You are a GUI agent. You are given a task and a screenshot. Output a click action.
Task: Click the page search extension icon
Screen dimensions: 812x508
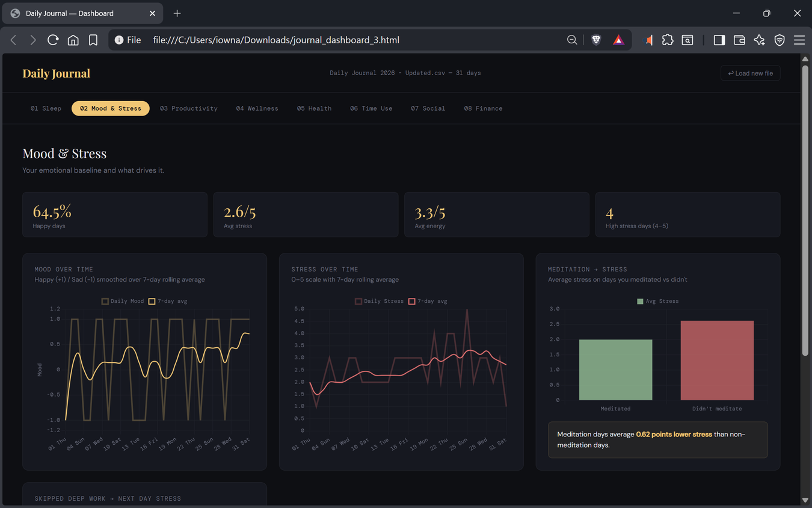coord(687,40)
